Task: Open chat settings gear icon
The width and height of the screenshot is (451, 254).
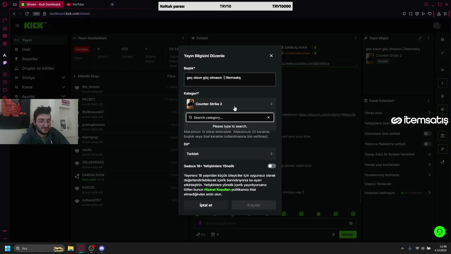Action: click(x=334, y=235)
